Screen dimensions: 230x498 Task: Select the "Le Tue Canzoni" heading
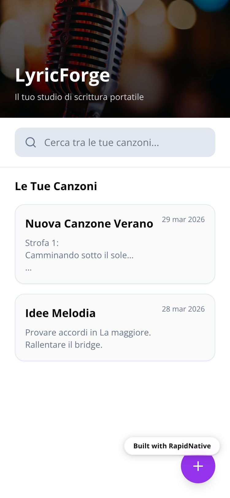[56, 186]
